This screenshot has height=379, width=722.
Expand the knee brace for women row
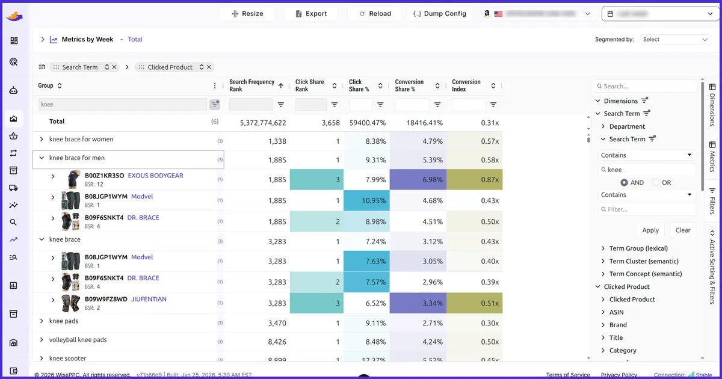(x=42, y=140)
